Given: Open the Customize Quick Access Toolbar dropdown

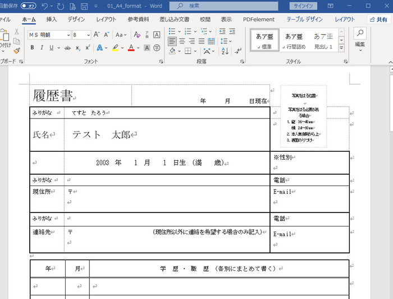Looking at the screenshot, I should click(x=96, y=6).
